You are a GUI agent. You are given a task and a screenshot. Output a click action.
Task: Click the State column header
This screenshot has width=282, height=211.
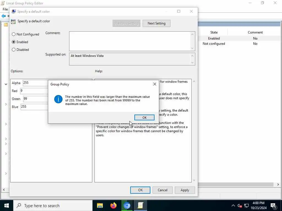[x=214, y=32]
